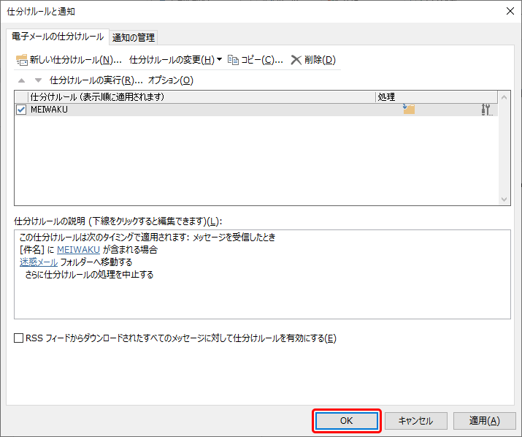522x437 pixels.
Task: Confirm with the OK button
Action: 347,421
